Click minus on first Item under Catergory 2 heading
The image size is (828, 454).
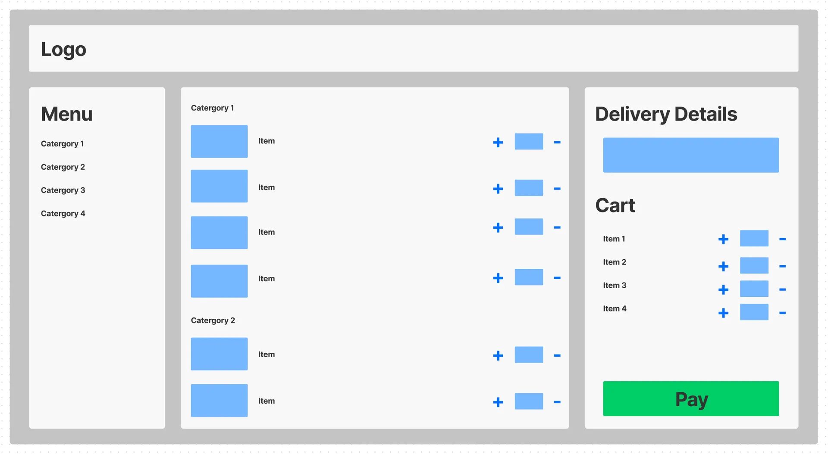coord(557,356)
